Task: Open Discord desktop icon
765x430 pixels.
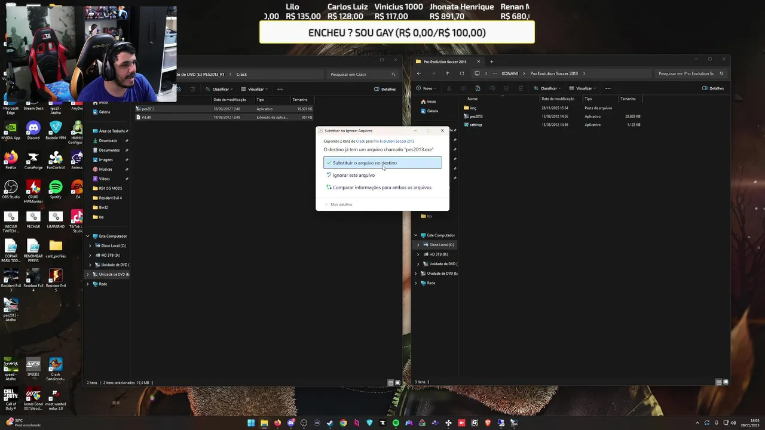Action: click(33, 130)
